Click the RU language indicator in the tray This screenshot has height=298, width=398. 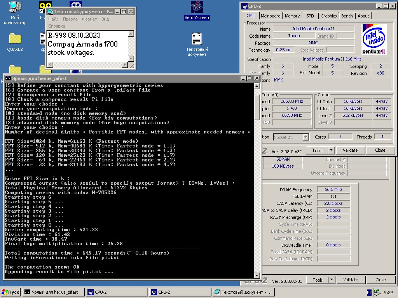[369, 293]
